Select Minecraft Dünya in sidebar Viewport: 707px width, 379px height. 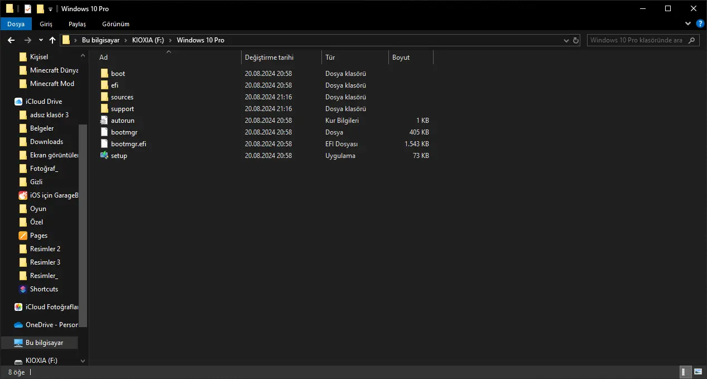tap(54, 70)
